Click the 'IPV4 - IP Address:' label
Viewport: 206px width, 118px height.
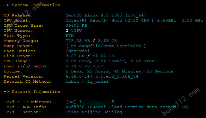tap(28, 102)
